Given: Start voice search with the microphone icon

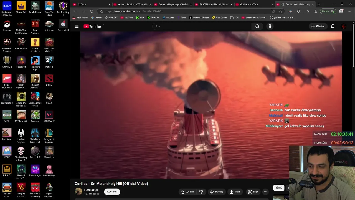Looking at the screenshot, I should (270, 26).
